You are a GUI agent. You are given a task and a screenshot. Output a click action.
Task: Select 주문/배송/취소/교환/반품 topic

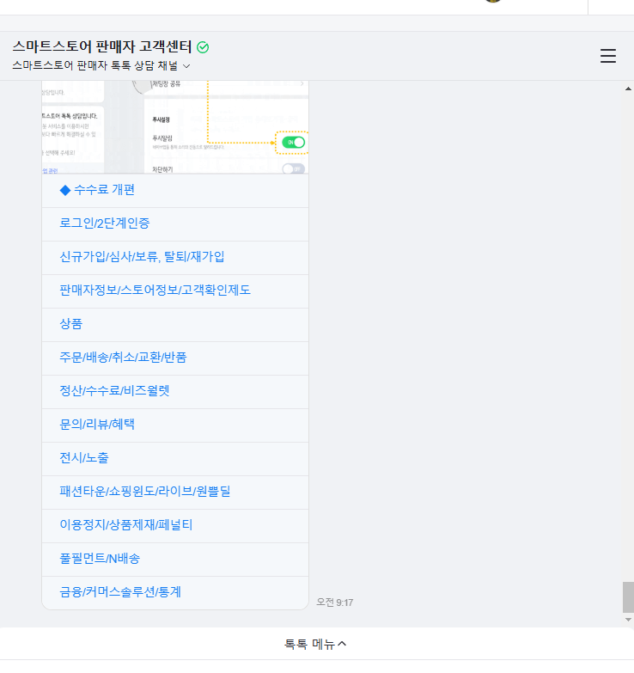click(x=175, y=358)
